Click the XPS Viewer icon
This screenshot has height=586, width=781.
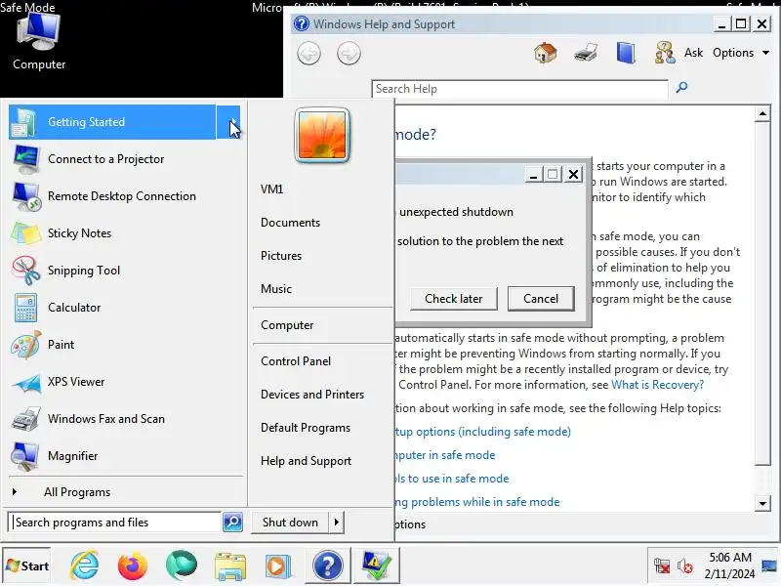(26, 382)
